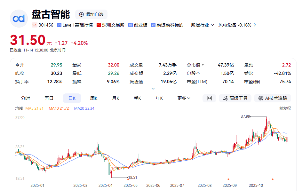Open the 高级工具 advanced tools
The image size is (302, 191).
click(x=235, y=98)
